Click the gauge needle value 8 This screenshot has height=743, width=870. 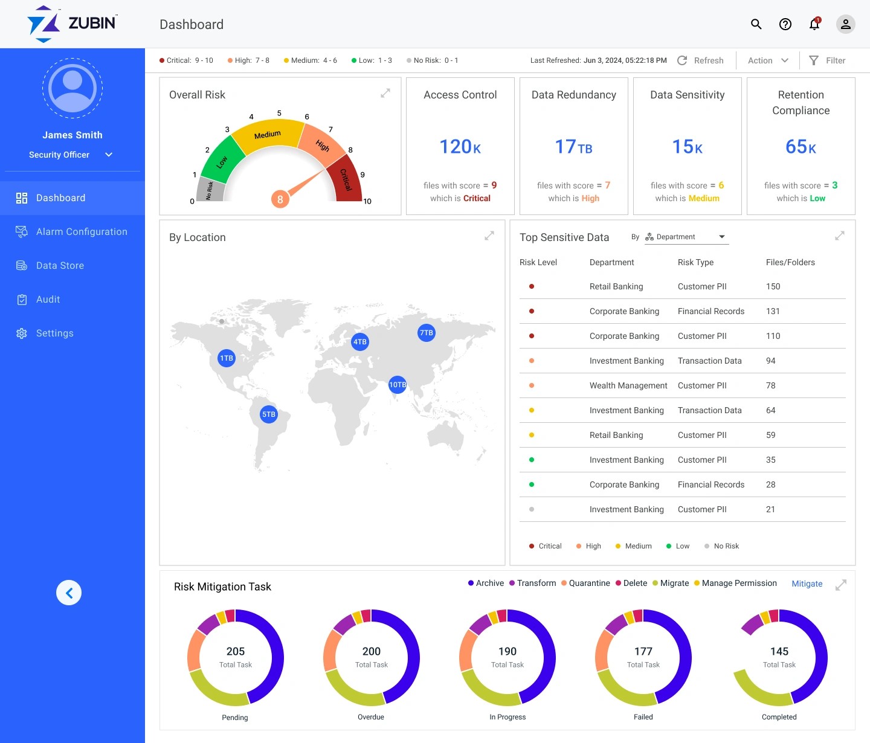tap(280, 199)
